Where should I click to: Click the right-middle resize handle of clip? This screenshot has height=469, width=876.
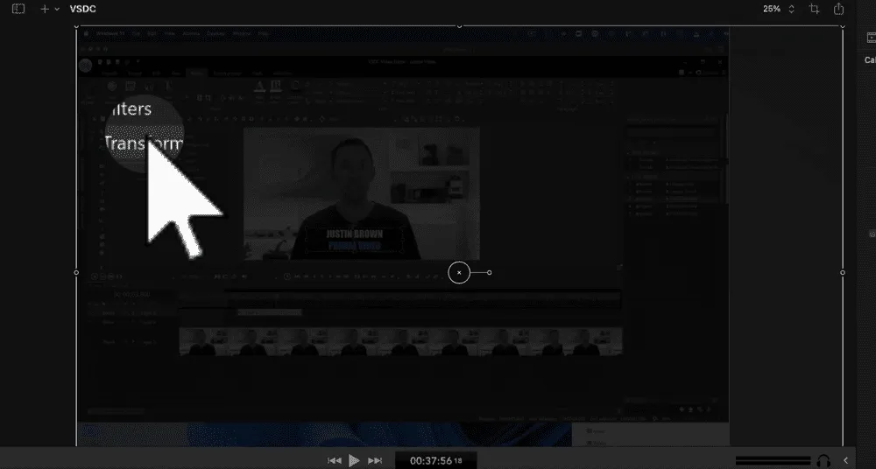pyautogui.click(x=843, y=272)
